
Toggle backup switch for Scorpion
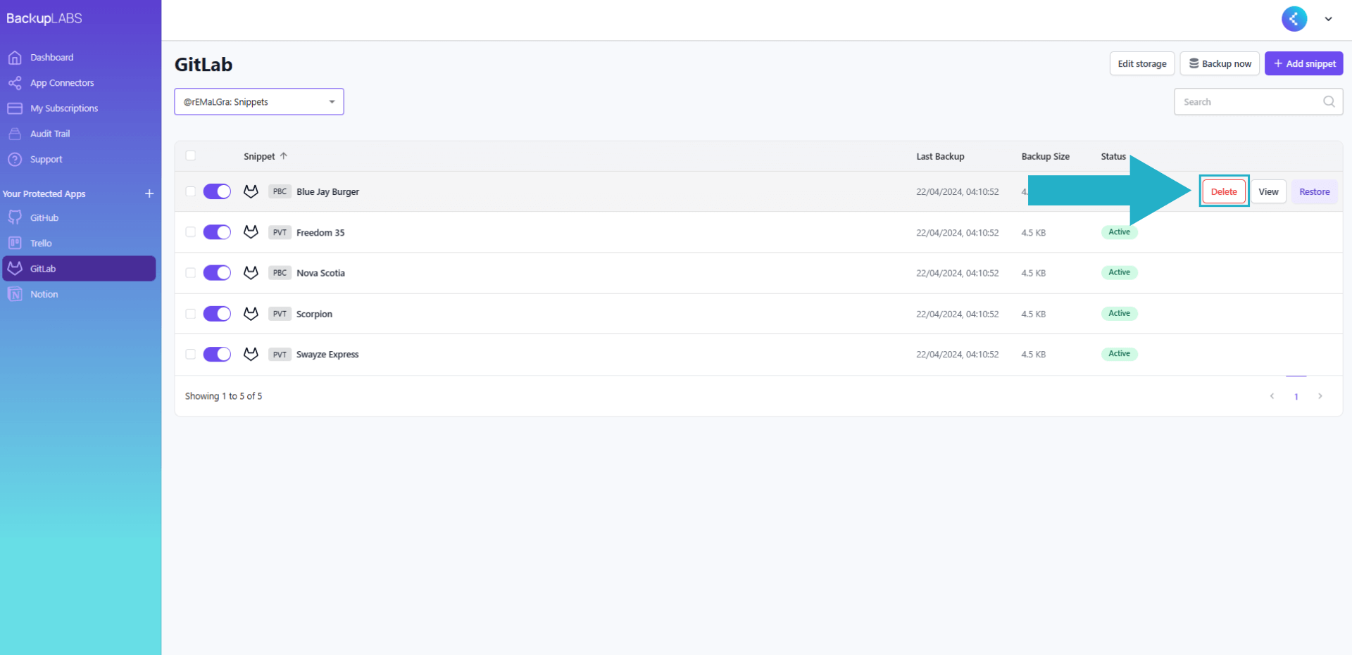pyautogui.click(x=217, y=314)
